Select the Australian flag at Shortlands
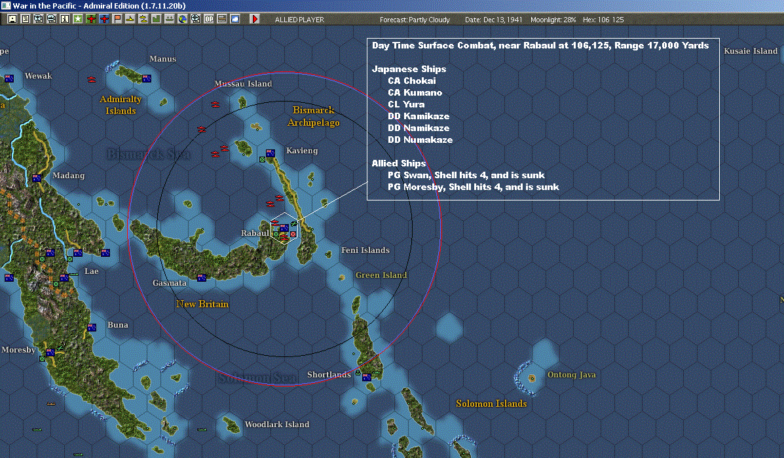 tap(367, 377)
